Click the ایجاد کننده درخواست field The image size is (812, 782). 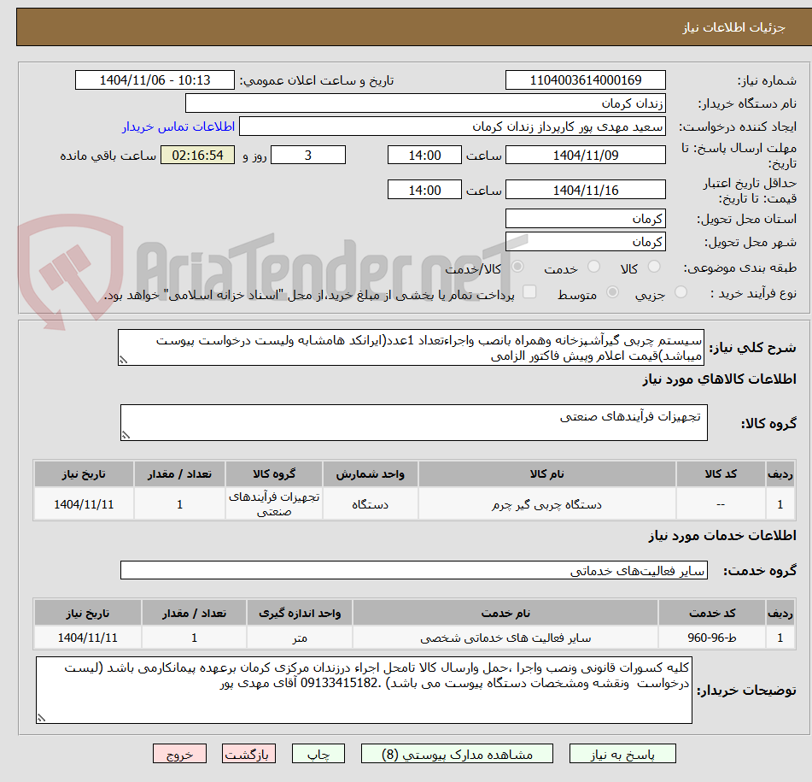click(452, 126)
